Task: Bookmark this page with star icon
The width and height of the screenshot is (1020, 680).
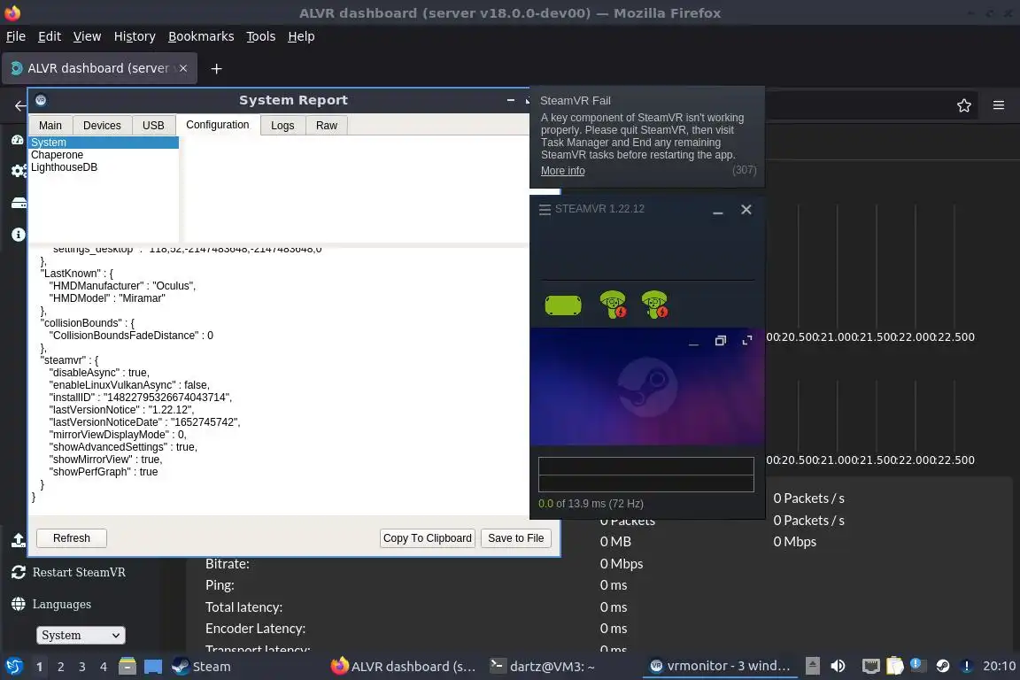Action: coord(964,105)
